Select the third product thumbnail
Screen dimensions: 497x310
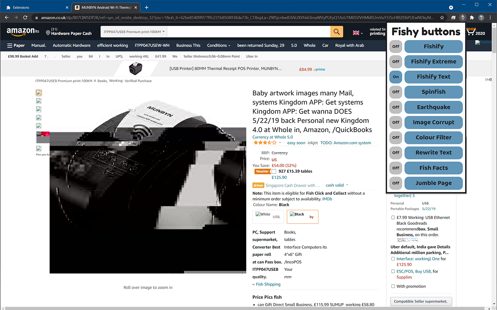(x=39, y=109)
